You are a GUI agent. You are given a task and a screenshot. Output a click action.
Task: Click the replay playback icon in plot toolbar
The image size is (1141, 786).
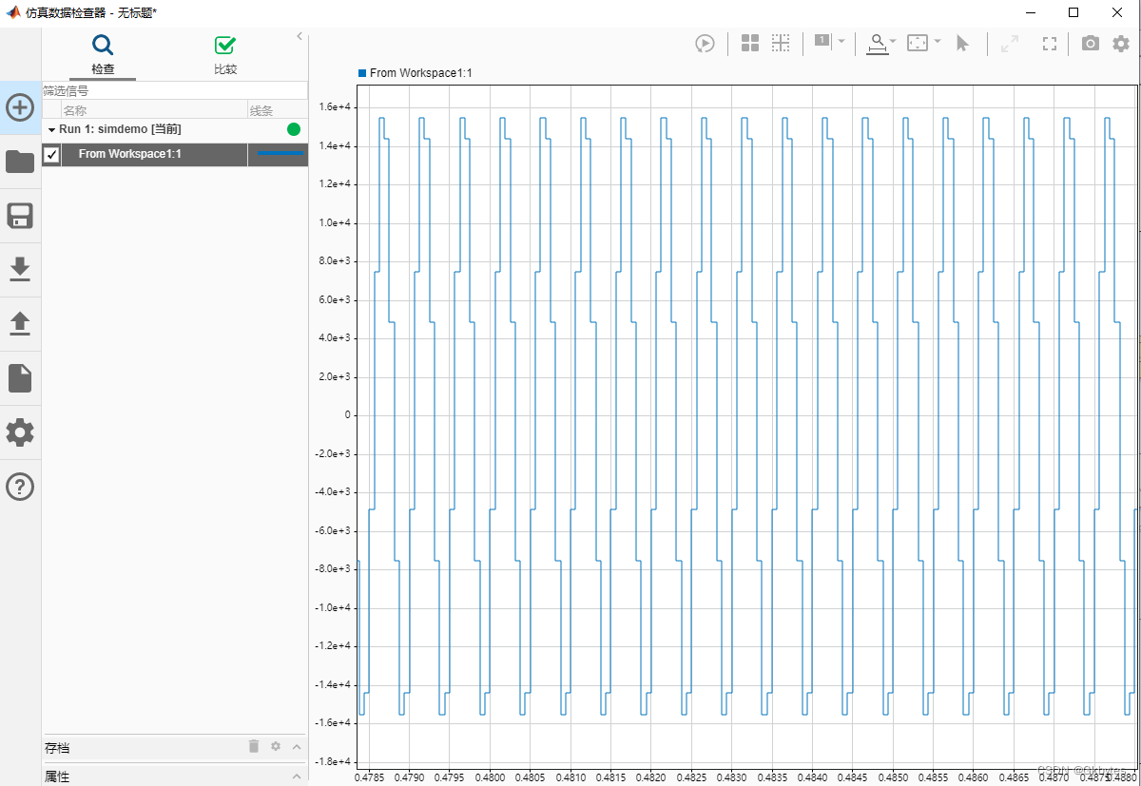pyautogui.click(x=705, y=43)
